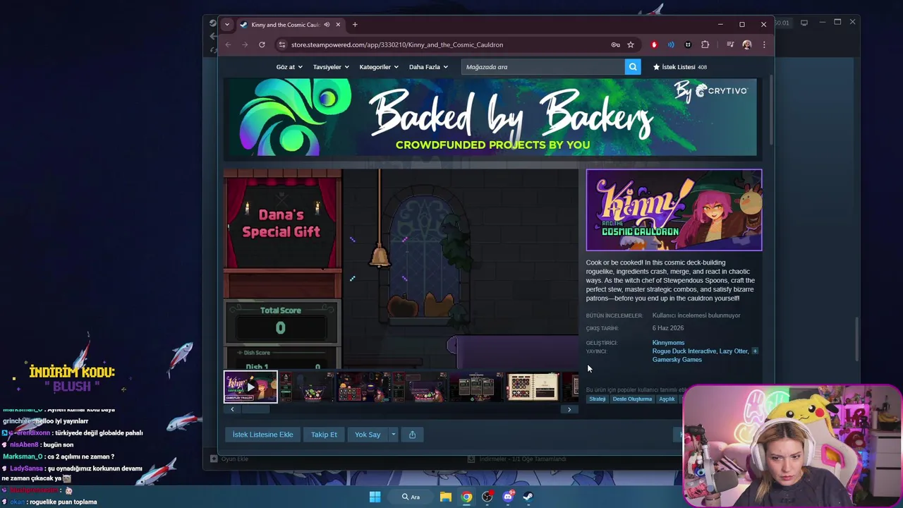The width and height of the screenshot is (903, 508).
Task: Click İstek Listesine Ekle button
Action: [x=262, y=435]
